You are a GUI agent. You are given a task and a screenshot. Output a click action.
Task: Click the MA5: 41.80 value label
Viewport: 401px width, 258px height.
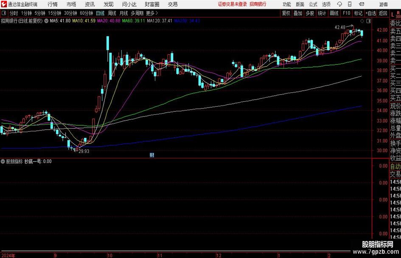[60, 21]
